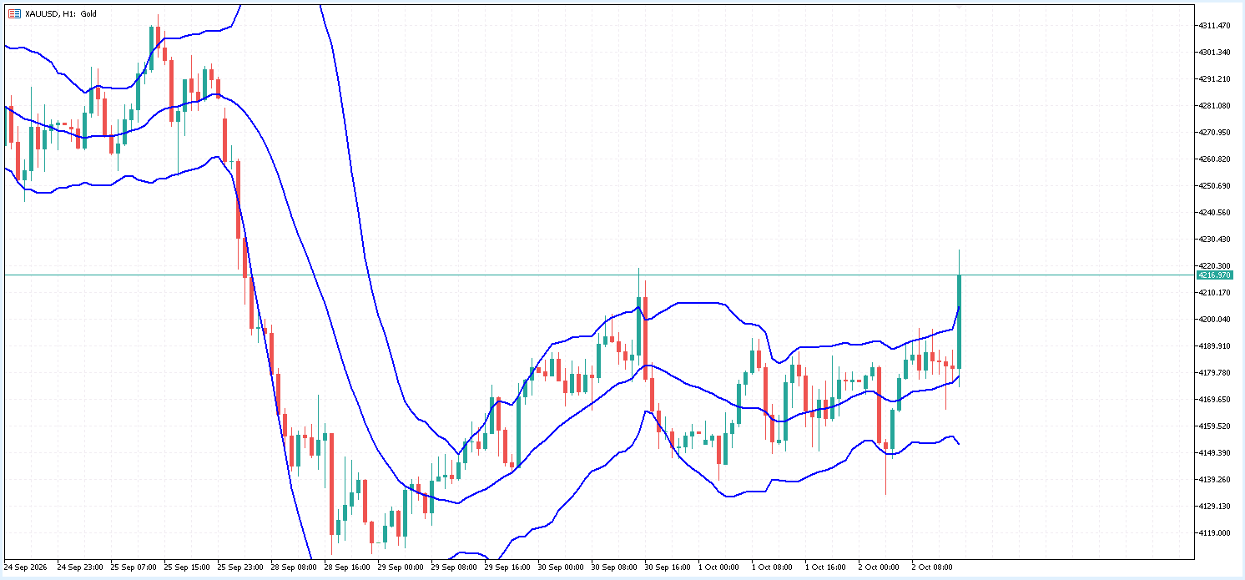Viewport: 1245px width, 580px height.
Task: Click the 4159.520 price axis label
Action: [1215, 426]
